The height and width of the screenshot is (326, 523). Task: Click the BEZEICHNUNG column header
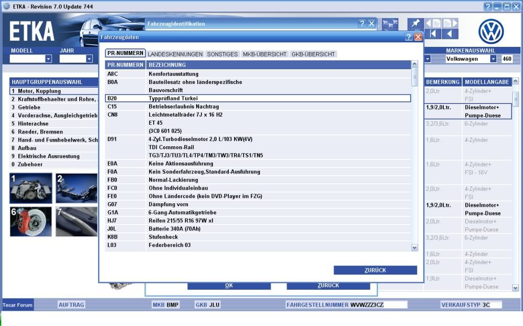coord(278,65)
